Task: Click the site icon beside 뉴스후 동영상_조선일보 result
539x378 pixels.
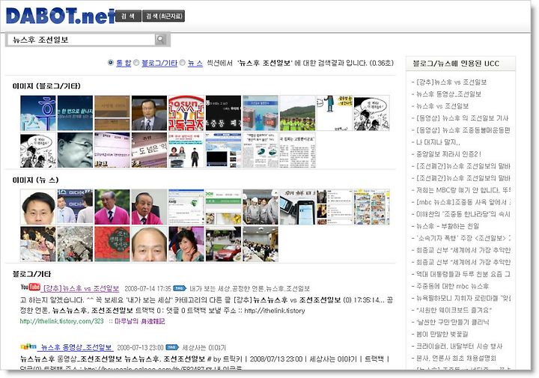Action: pos(28,347)
